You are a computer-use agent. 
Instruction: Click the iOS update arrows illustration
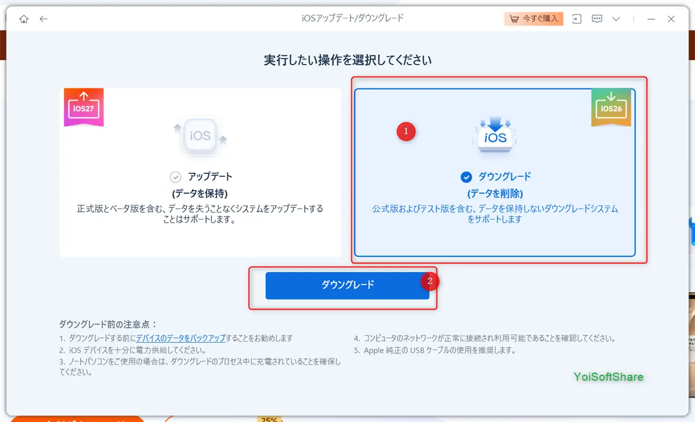click(x=200, y=136)
